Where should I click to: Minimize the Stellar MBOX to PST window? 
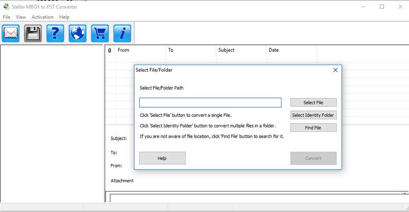click(x=363, y=7)
